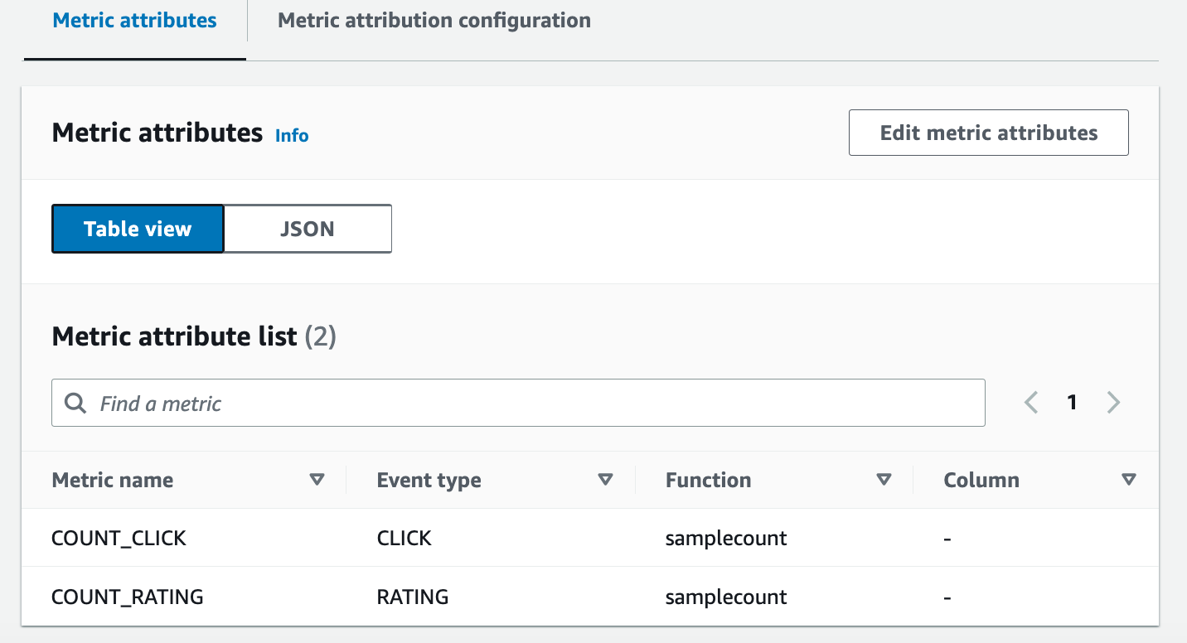Viewport: 1187px width, 643px height.
Task: Switch to Table view
Action: (x=138, y=229)
